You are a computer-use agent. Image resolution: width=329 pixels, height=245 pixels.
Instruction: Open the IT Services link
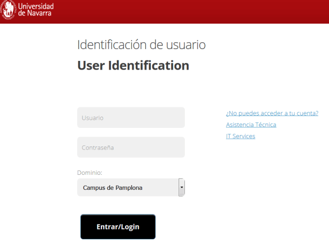pyautogui.click(x=240, y=136)
